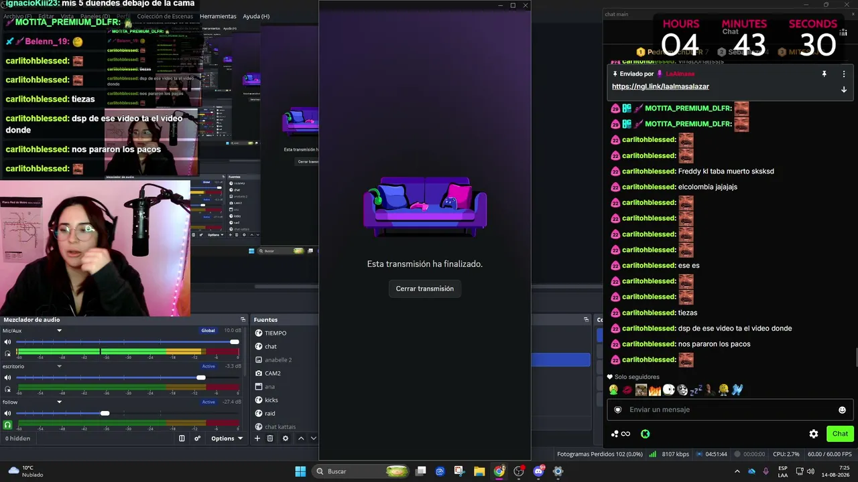
Task: Open pinned message three-dot menu
Action: (844, 74)
